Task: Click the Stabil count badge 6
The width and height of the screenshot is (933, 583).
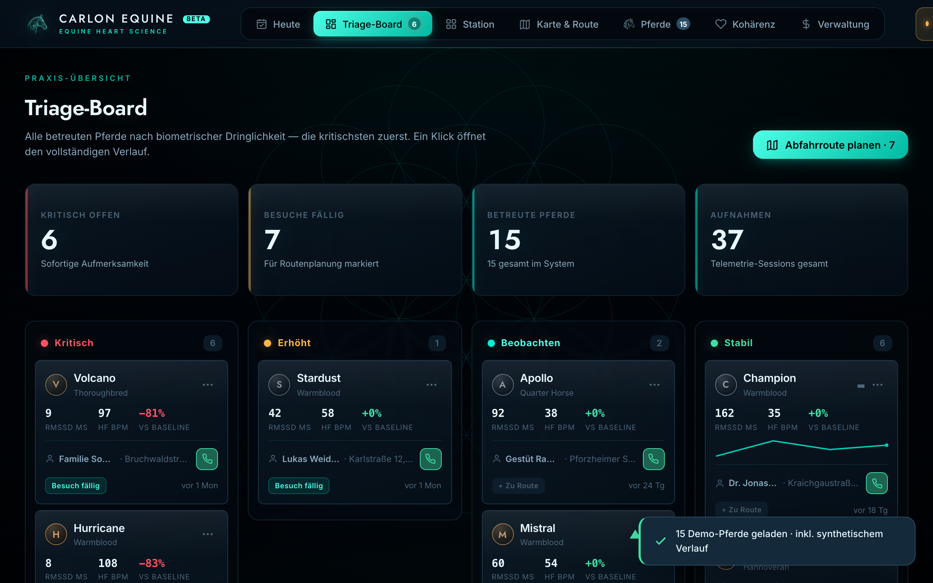Action: coord(882,343)
